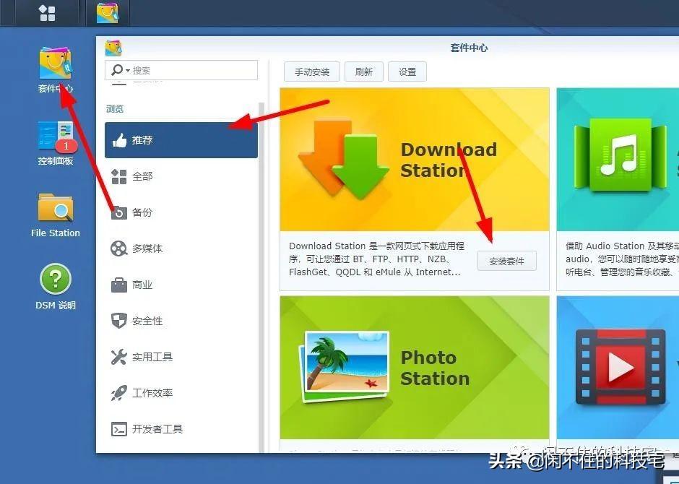This screenshot has height=484, width=679.
Task: Click the 刷新 refresh button
Action: coord(364,72)
